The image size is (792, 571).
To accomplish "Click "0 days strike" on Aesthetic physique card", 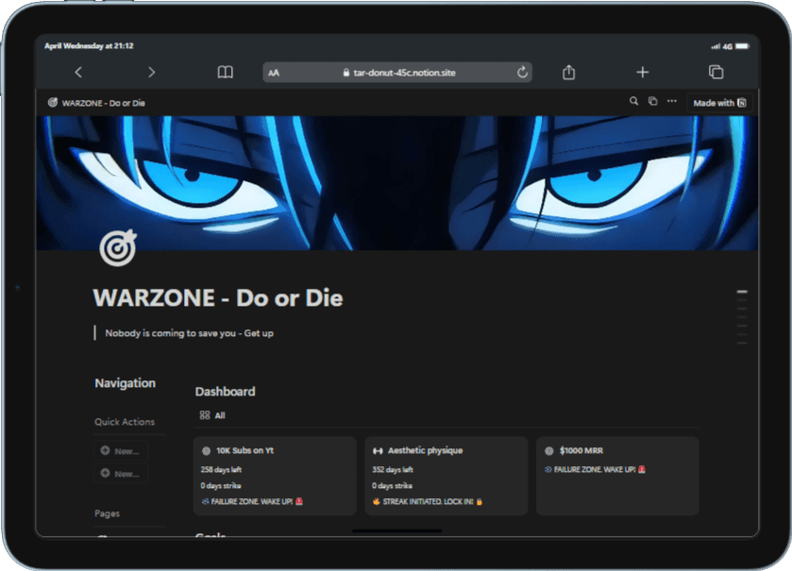I will [393, 486].
